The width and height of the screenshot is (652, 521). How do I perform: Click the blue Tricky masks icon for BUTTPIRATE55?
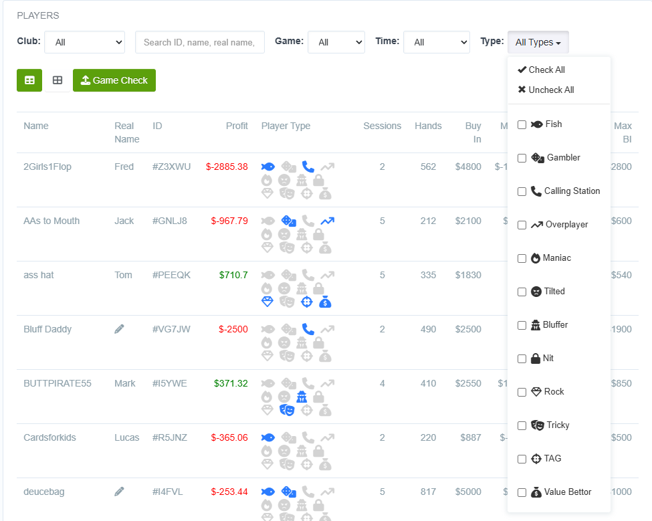tap(287, 411)
